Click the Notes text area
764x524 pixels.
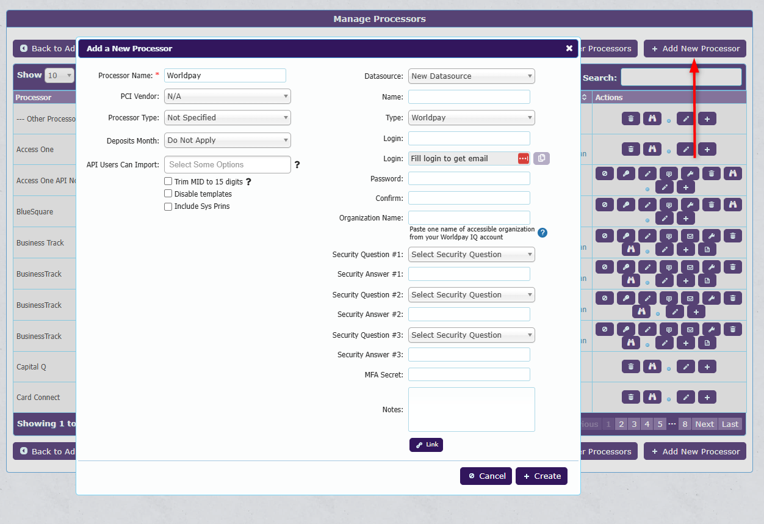(472, 409)
